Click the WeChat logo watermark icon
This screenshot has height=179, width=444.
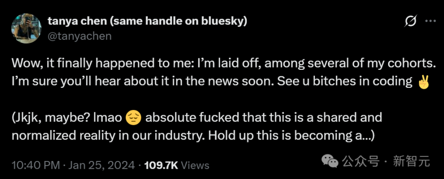coord(329,161)
